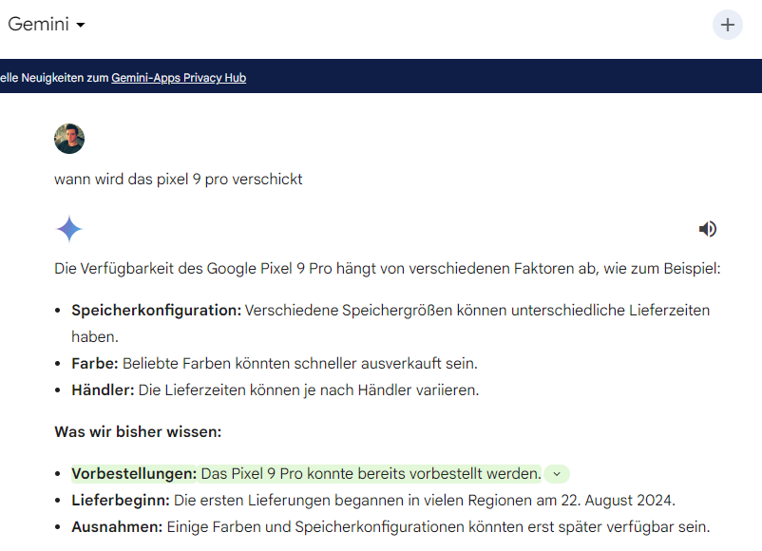Click the bold "Lieferbeginn:" label
This screenshot has height=551, width=762.
tap(121, 501)
